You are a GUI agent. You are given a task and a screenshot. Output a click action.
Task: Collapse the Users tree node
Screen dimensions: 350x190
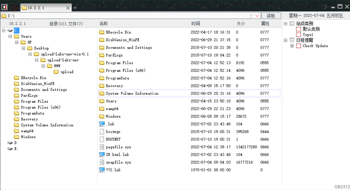point(10,36)
